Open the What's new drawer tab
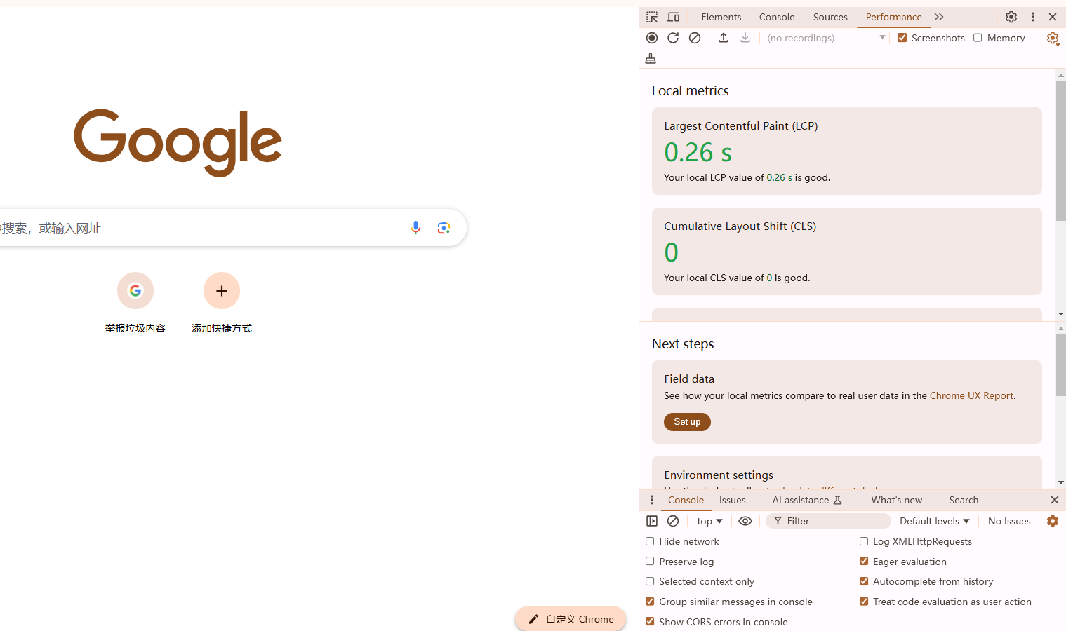The height and width of the screenshot is (631, 1066). pyautogui.click(x=897, y=500)
